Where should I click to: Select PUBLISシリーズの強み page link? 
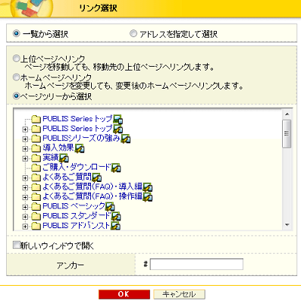[x=81, y=138]
